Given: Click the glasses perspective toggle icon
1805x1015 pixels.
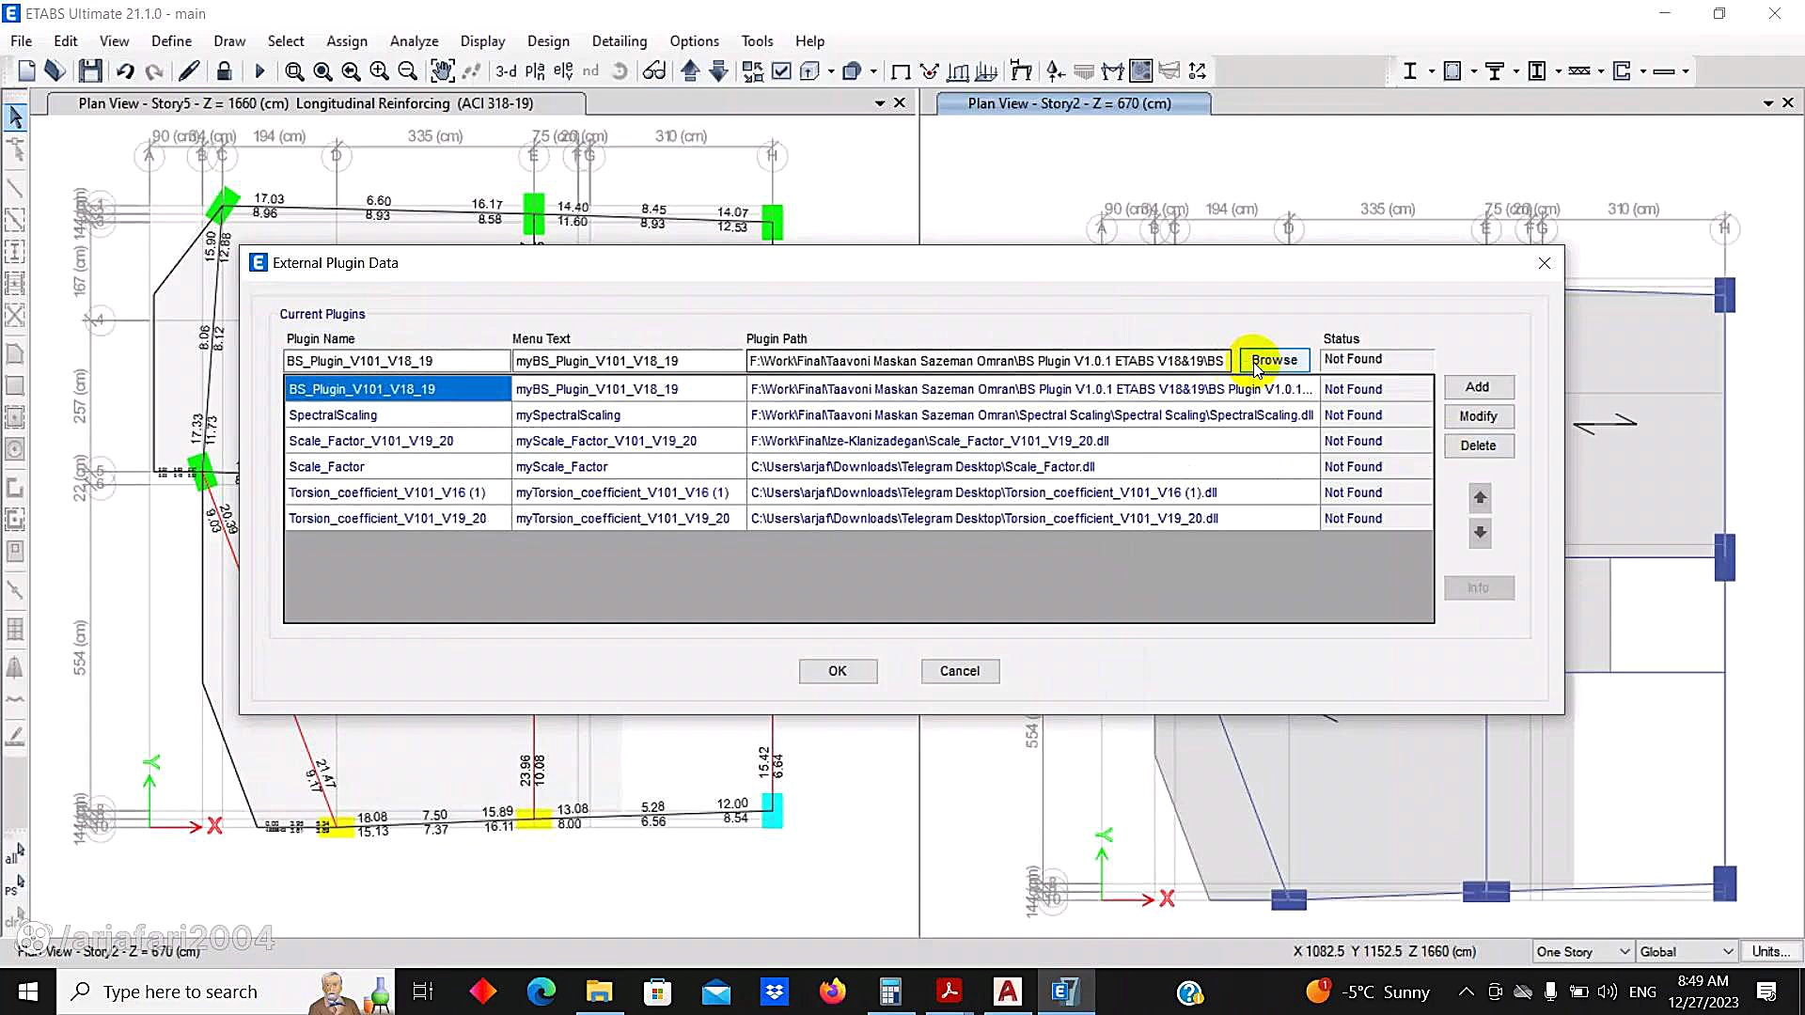Looking at the screenshot, I should click(654, 70).
